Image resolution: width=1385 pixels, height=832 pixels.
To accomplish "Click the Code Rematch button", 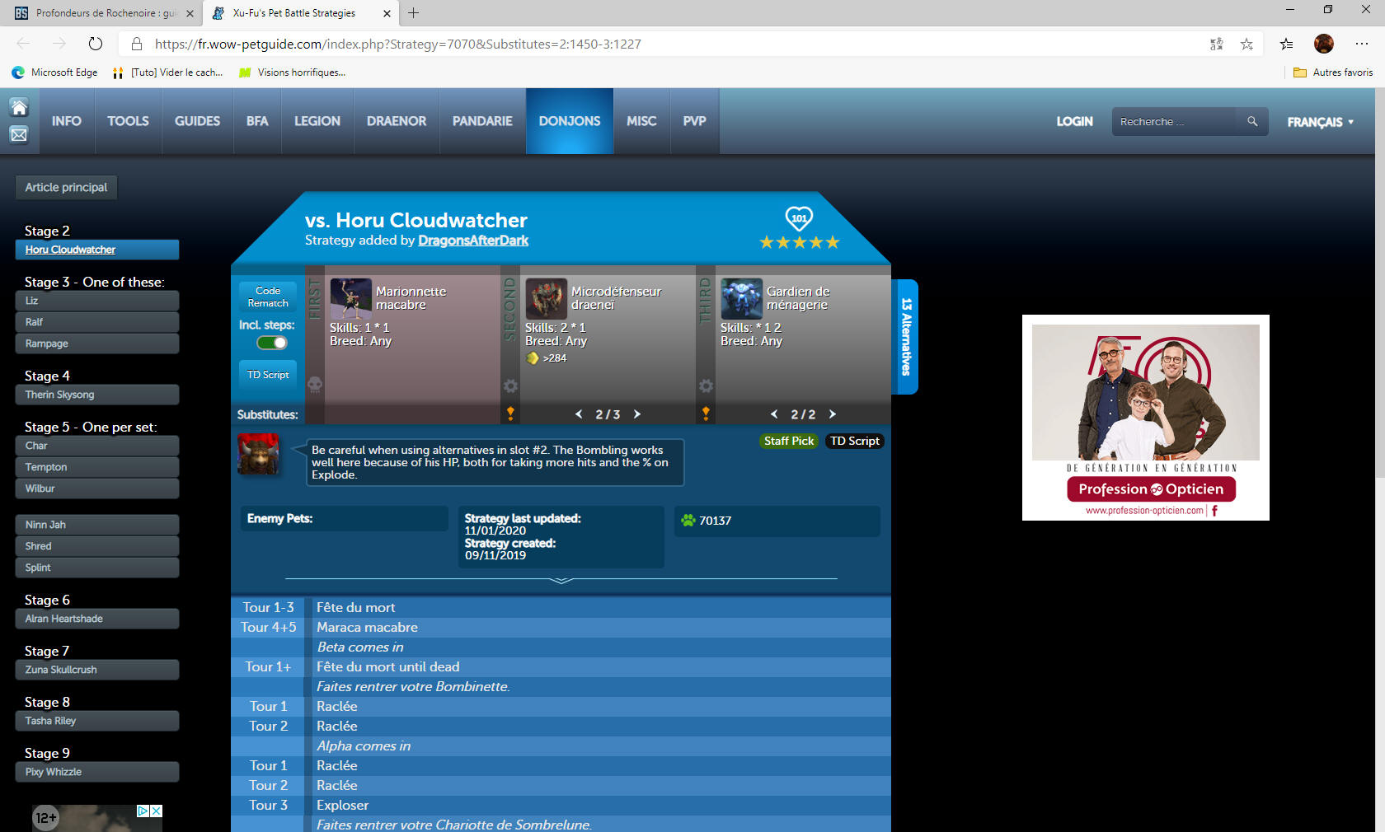I will point(268,297).
